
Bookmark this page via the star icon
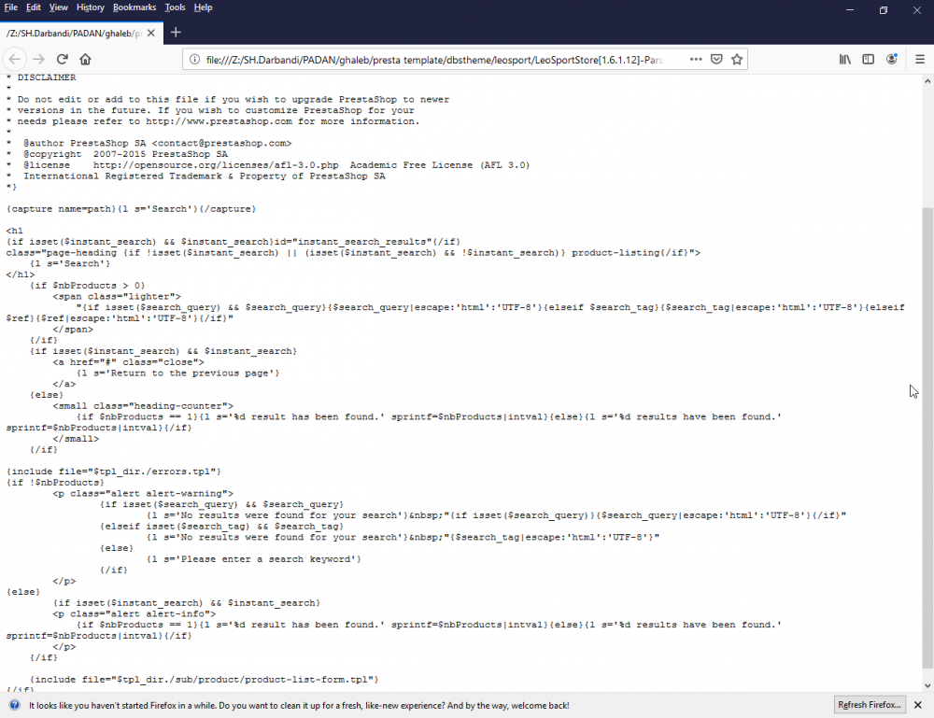point(737,58)
